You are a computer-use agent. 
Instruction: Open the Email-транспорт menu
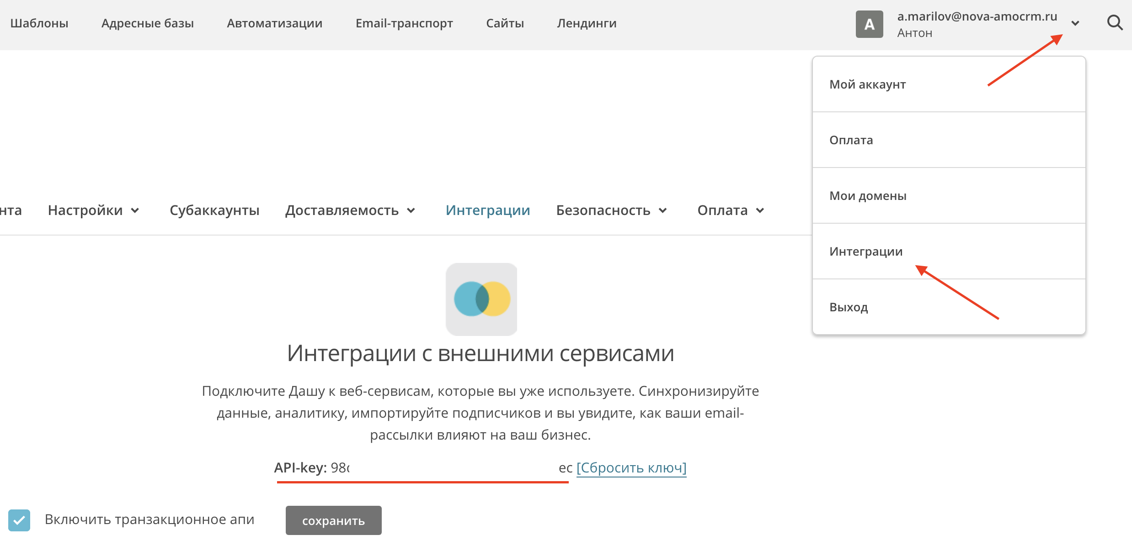[404, 23]
